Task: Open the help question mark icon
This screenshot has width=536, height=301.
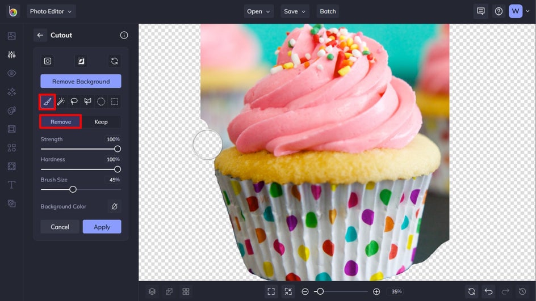Action: [499, 11]
